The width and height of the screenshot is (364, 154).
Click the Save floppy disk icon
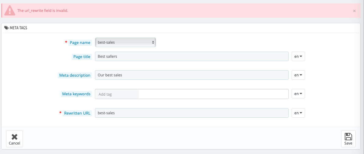pos(348,136)
